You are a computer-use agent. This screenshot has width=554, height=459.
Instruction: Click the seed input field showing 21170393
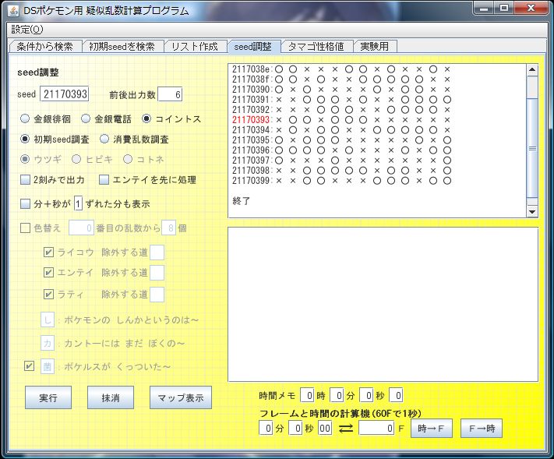(65, 94)
